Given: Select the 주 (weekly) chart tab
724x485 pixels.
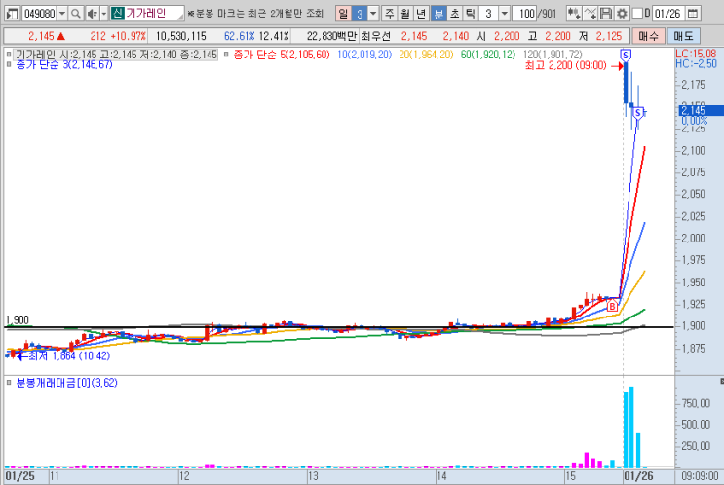Looking at the screenshot, I should (x=389, y=14).
